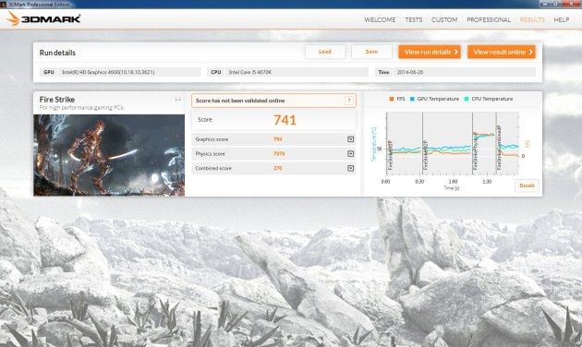Go to the Professional tab
Screen dimensions: 582x347
(489, 19)
